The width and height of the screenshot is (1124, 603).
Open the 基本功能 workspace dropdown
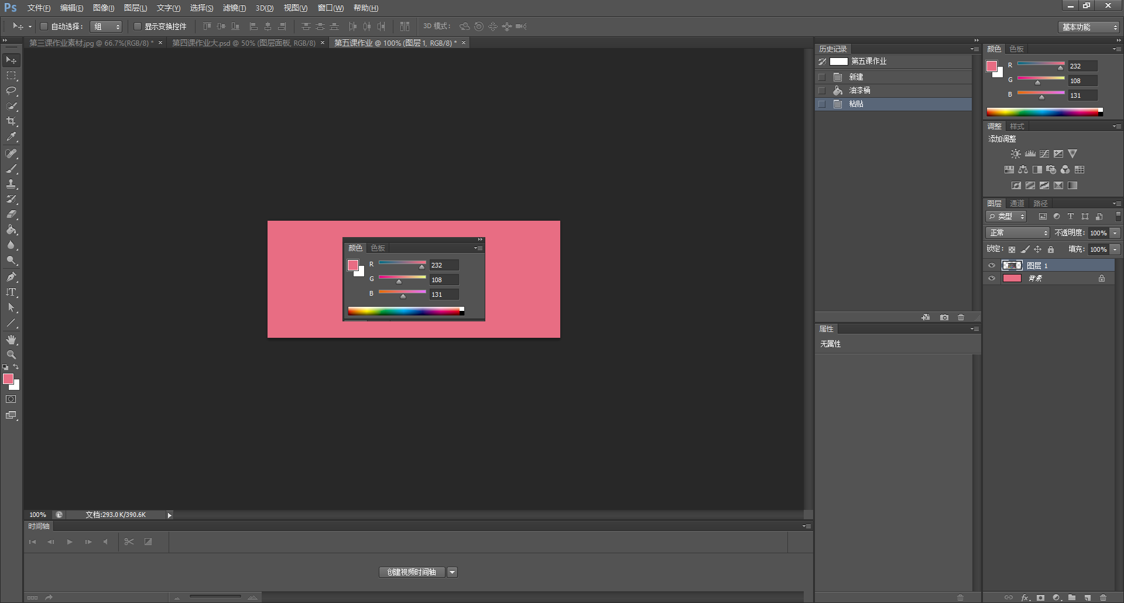tap(1089, 27)
